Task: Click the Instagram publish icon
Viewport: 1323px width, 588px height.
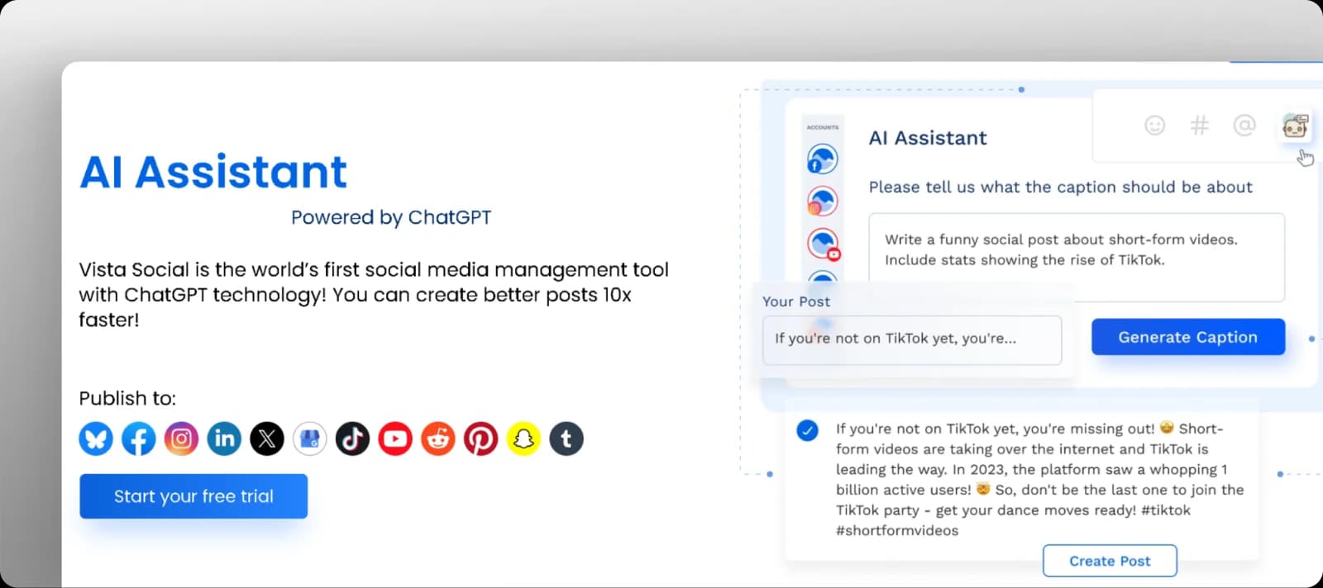Action: (181, 439)
